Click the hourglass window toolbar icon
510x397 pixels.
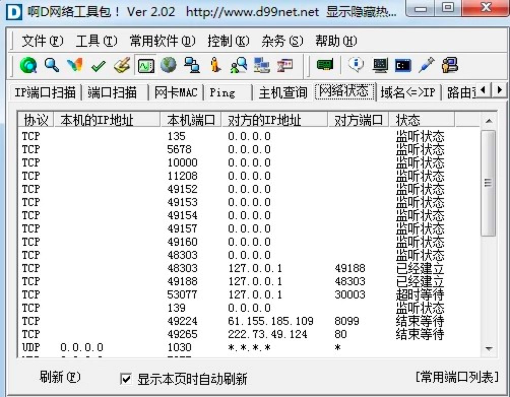tap(285, 65)
